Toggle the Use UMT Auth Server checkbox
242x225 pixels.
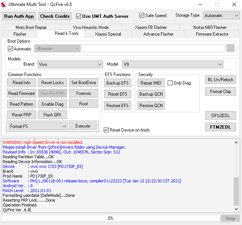coord(79,16)
